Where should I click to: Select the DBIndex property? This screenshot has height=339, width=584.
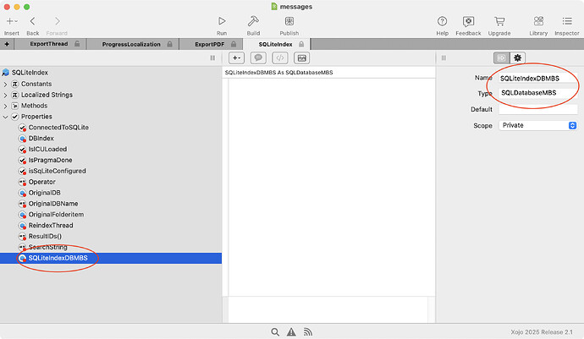(111, 138)
